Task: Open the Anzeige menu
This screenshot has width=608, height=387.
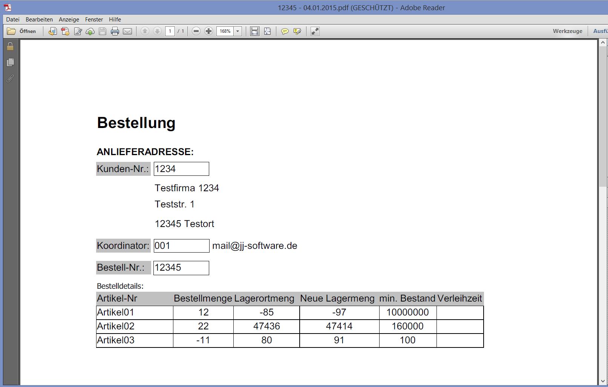Action: tap(69, 19)
